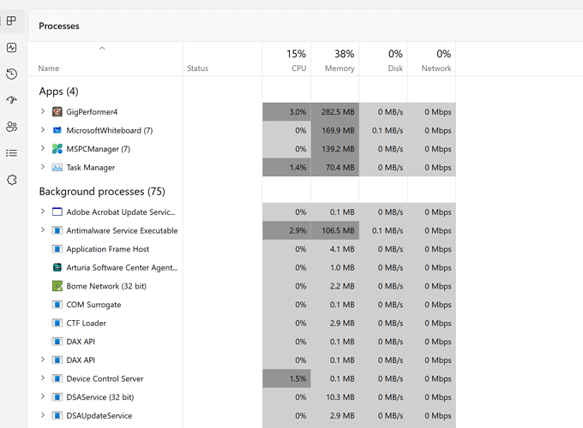Open the Performance page icon in sidebar
This screenshot has width=583, height=428.
tap(11, 48)
